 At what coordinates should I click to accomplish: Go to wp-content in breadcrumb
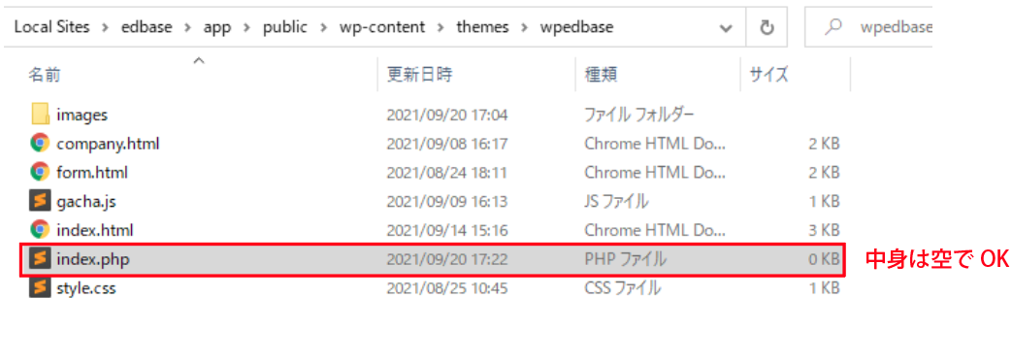(x=382, y=27)
